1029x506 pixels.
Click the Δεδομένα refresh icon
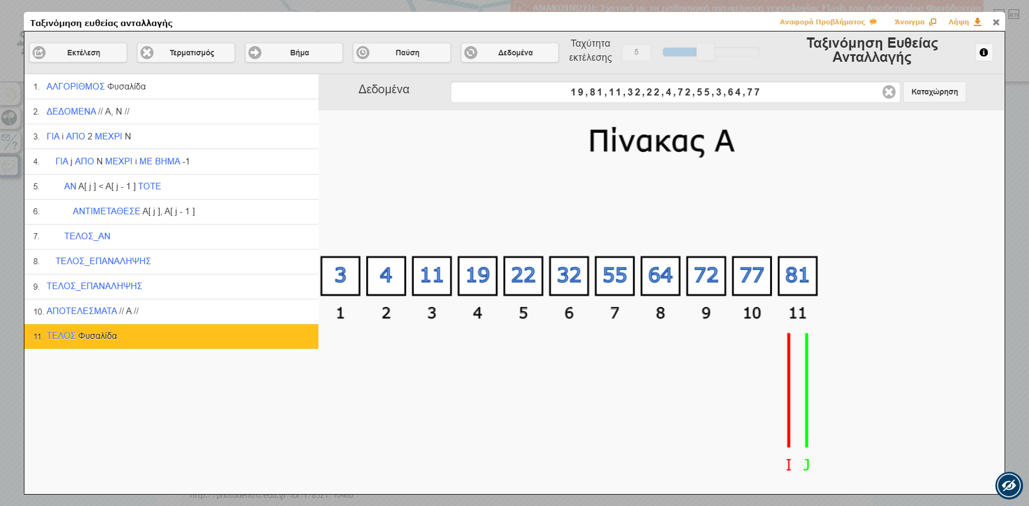[x=471, y=53]
